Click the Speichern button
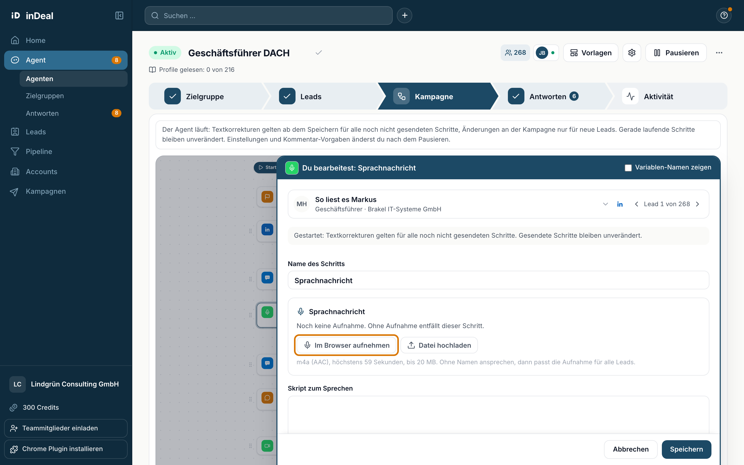The image size is (744, 465). point(686,449)
